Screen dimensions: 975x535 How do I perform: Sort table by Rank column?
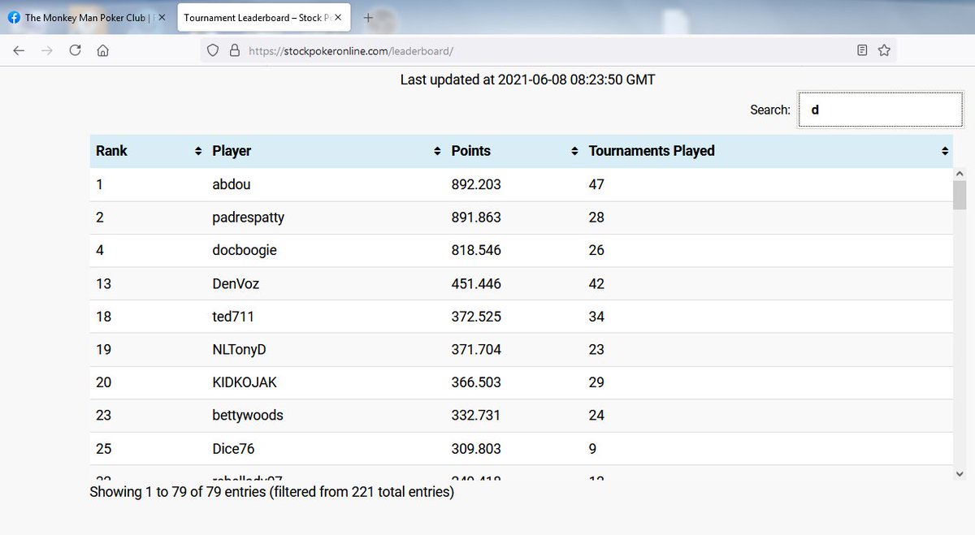(148, 151)
